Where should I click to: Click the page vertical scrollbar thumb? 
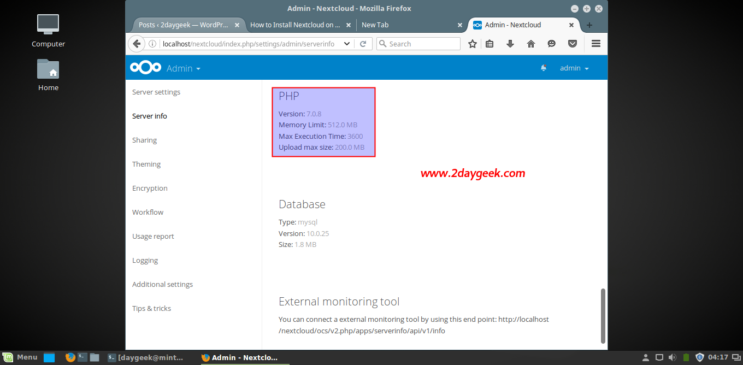point(603,316)
